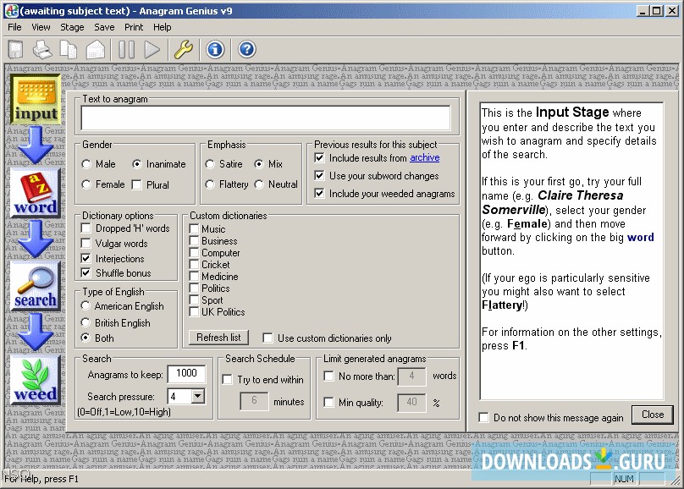Click the Refresh list button
This screenshot has height=489, width=684.
click(x=218, y=338)
